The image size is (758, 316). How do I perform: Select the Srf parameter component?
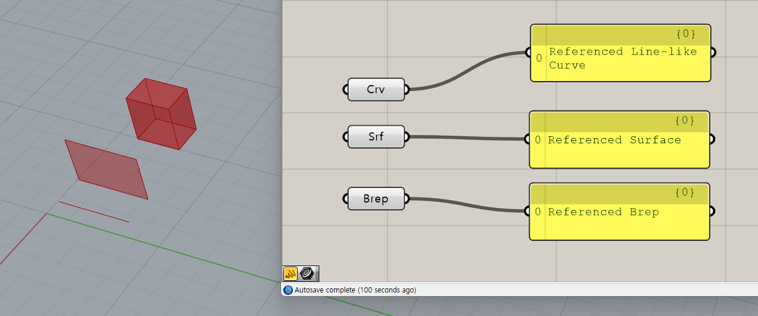(376, 137)
